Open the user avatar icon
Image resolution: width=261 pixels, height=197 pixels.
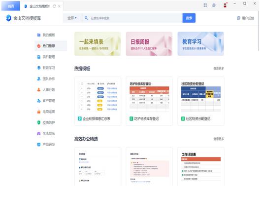(225, 5)
